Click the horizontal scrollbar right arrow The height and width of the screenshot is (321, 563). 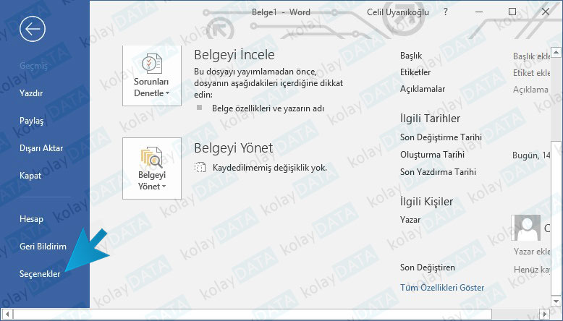(544, 314)
